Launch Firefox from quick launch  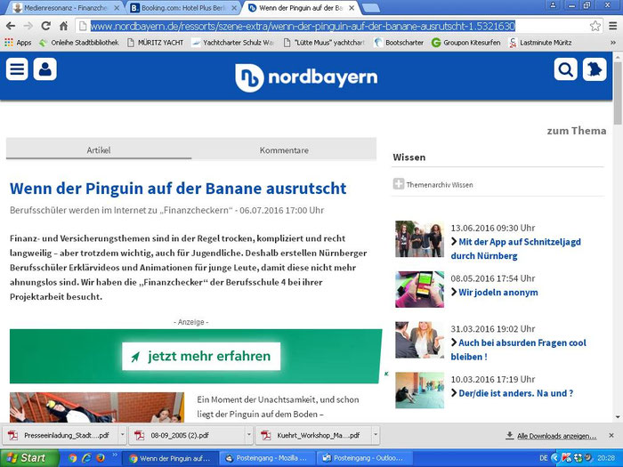click(x=100, y=458)
